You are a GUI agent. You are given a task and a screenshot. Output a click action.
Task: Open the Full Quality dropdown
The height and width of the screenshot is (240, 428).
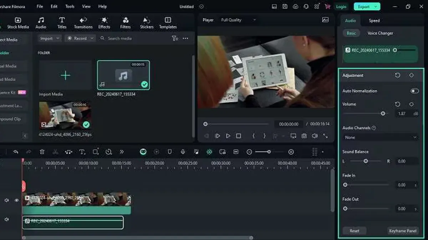tap(238, 20)
